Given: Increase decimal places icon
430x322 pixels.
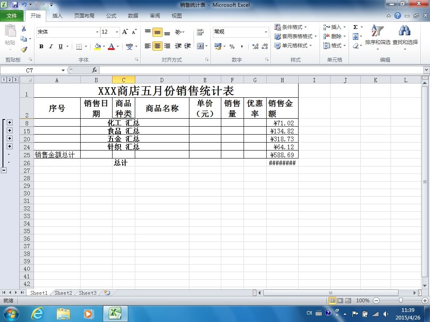Looking at the screenshot, I should click(255, 46).
